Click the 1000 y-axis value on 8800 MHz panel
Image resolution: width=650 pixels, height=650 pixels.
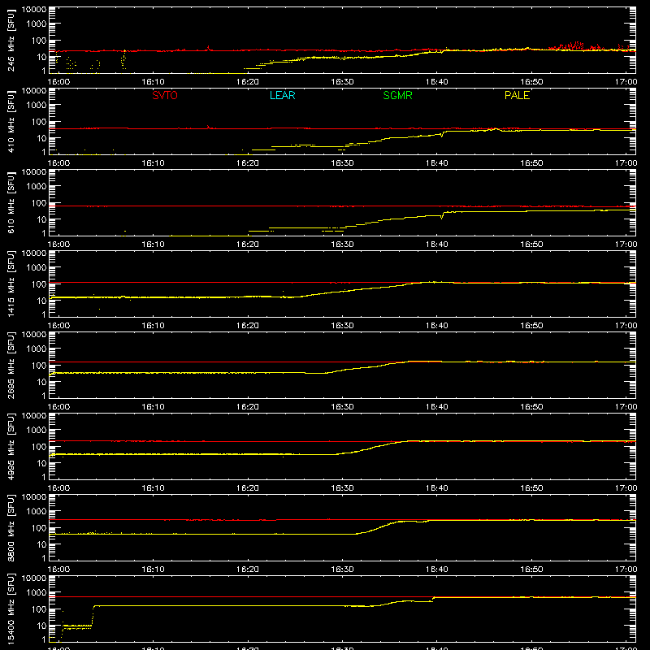point(37,511)
